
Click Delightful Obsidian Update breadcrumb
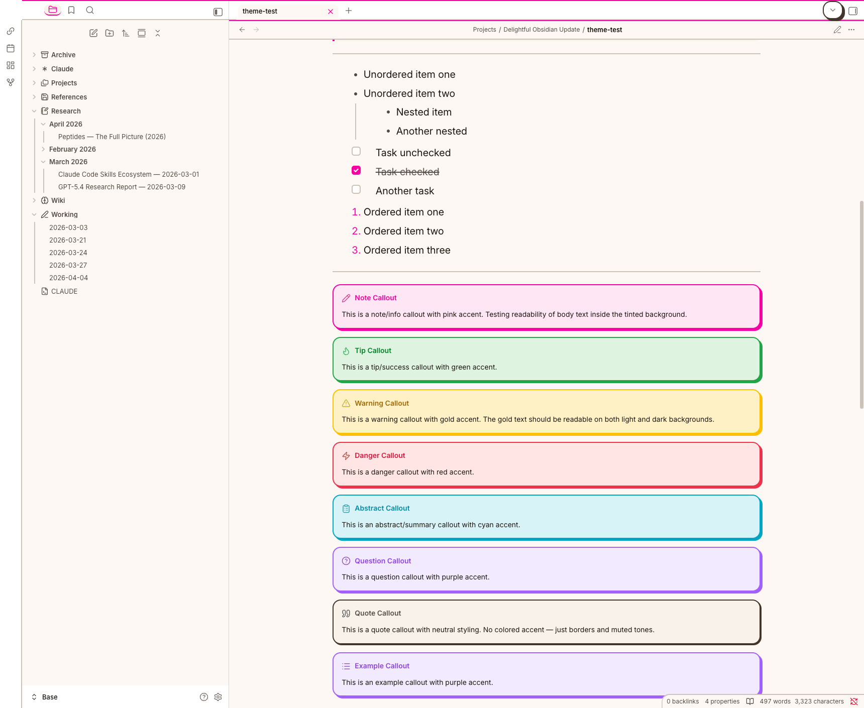tap(542, 30)
